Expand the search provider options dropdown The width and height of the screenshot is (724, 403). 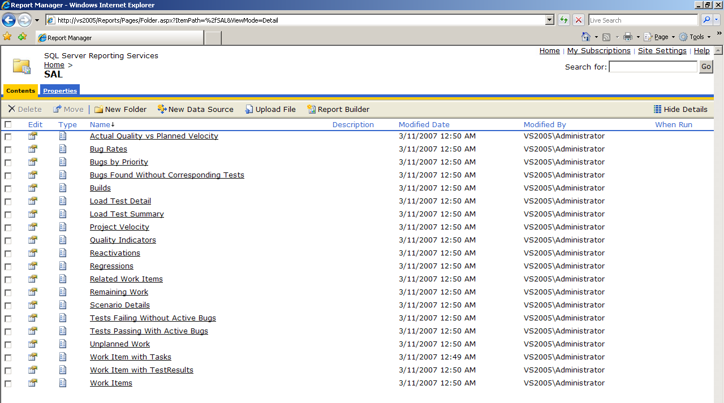717,20
